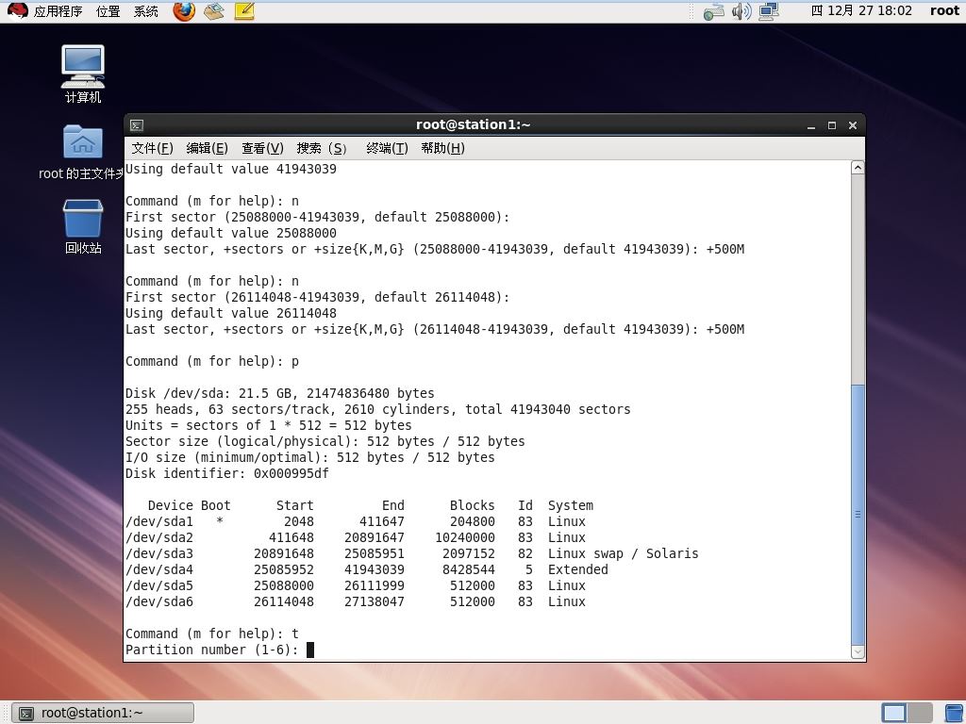
Task: Close the root@station1 terminal window
Action: tap(853, 125)
